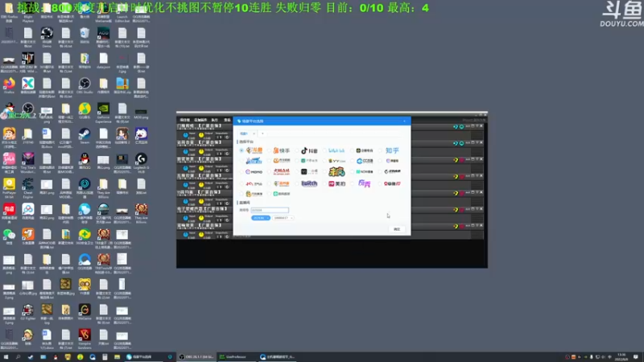This screenshot has height=362, width=644.
Task: Open the QQ音乐 desktop icon
Action: point(85,111)
